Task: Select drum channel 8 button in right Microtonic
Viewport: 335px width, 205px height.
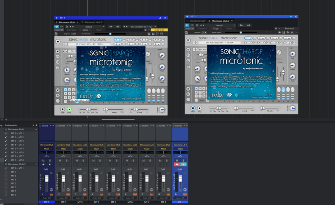Action: [x=287, y=43]
